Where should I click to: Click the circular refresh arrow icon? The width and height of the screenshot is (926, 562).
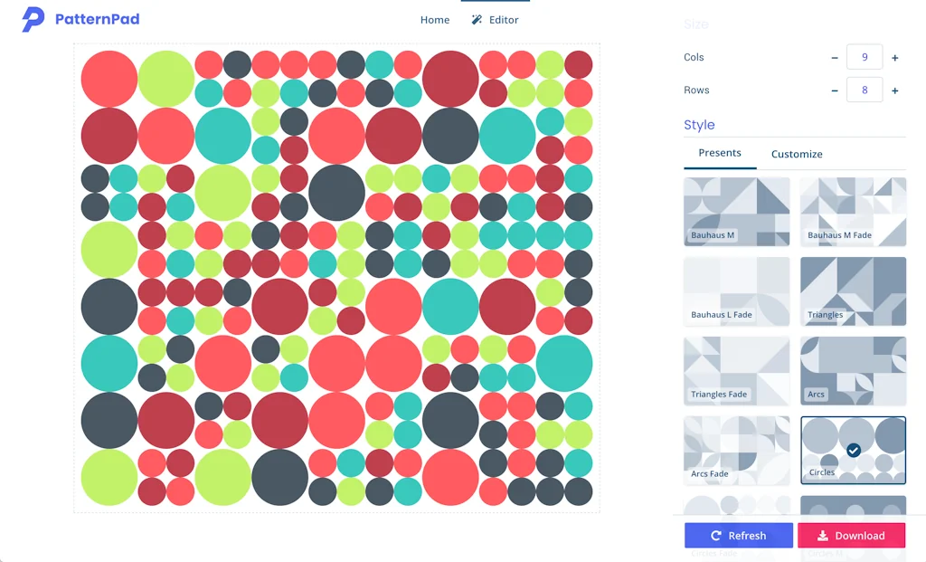[x=717, y=535]
